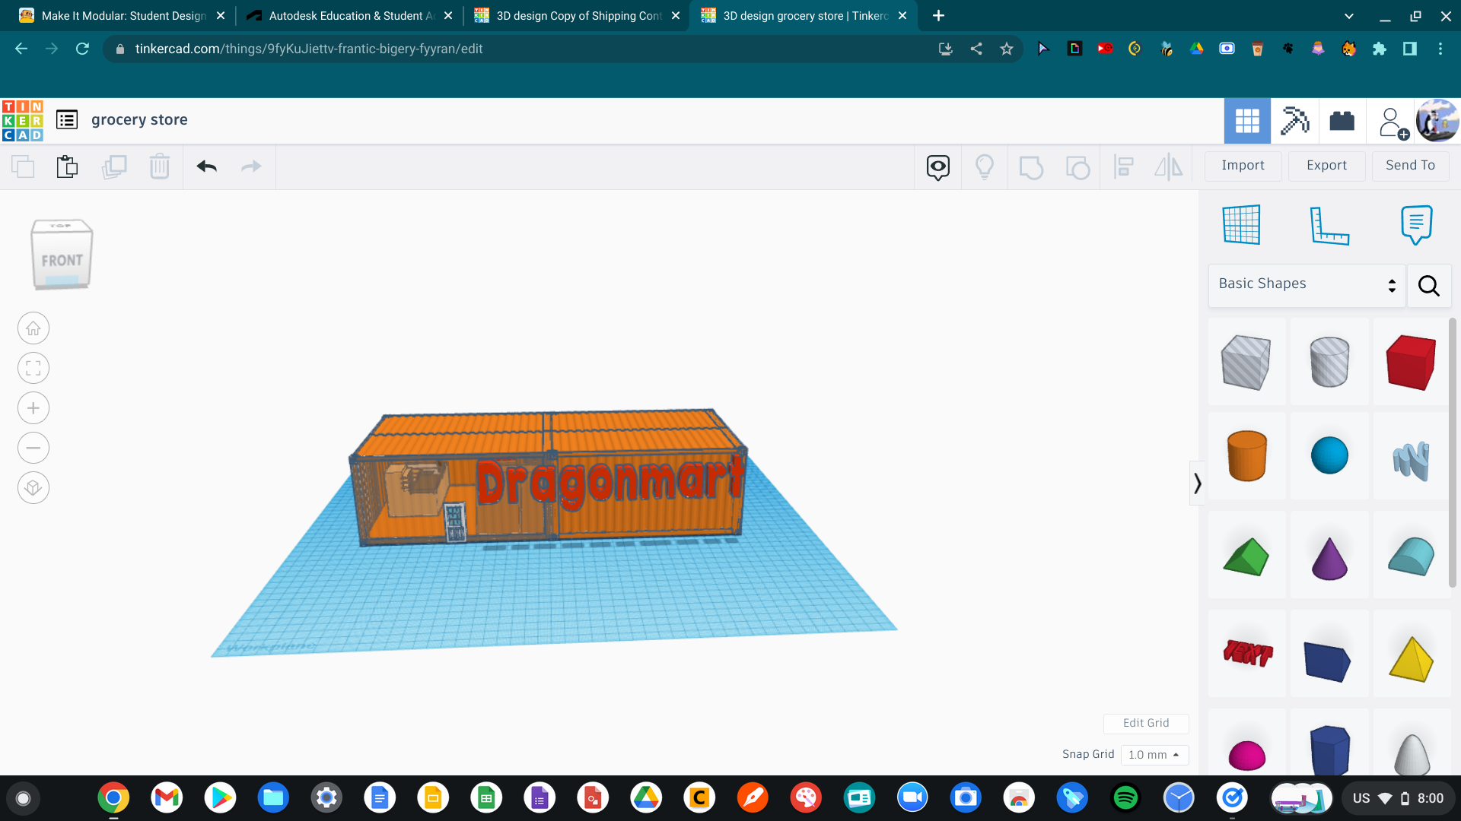Click the Group shapes icon
This screenshot has height=821, width=1461.
click(x=1031, y=167)
